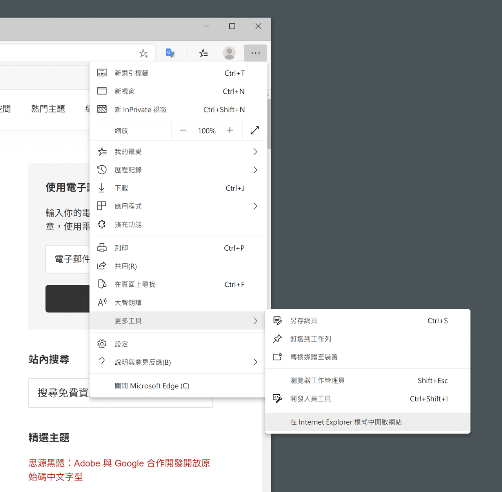Open 下載 from the menu
The height and width of the screenshot is (492, 502).
pos(178,188)
